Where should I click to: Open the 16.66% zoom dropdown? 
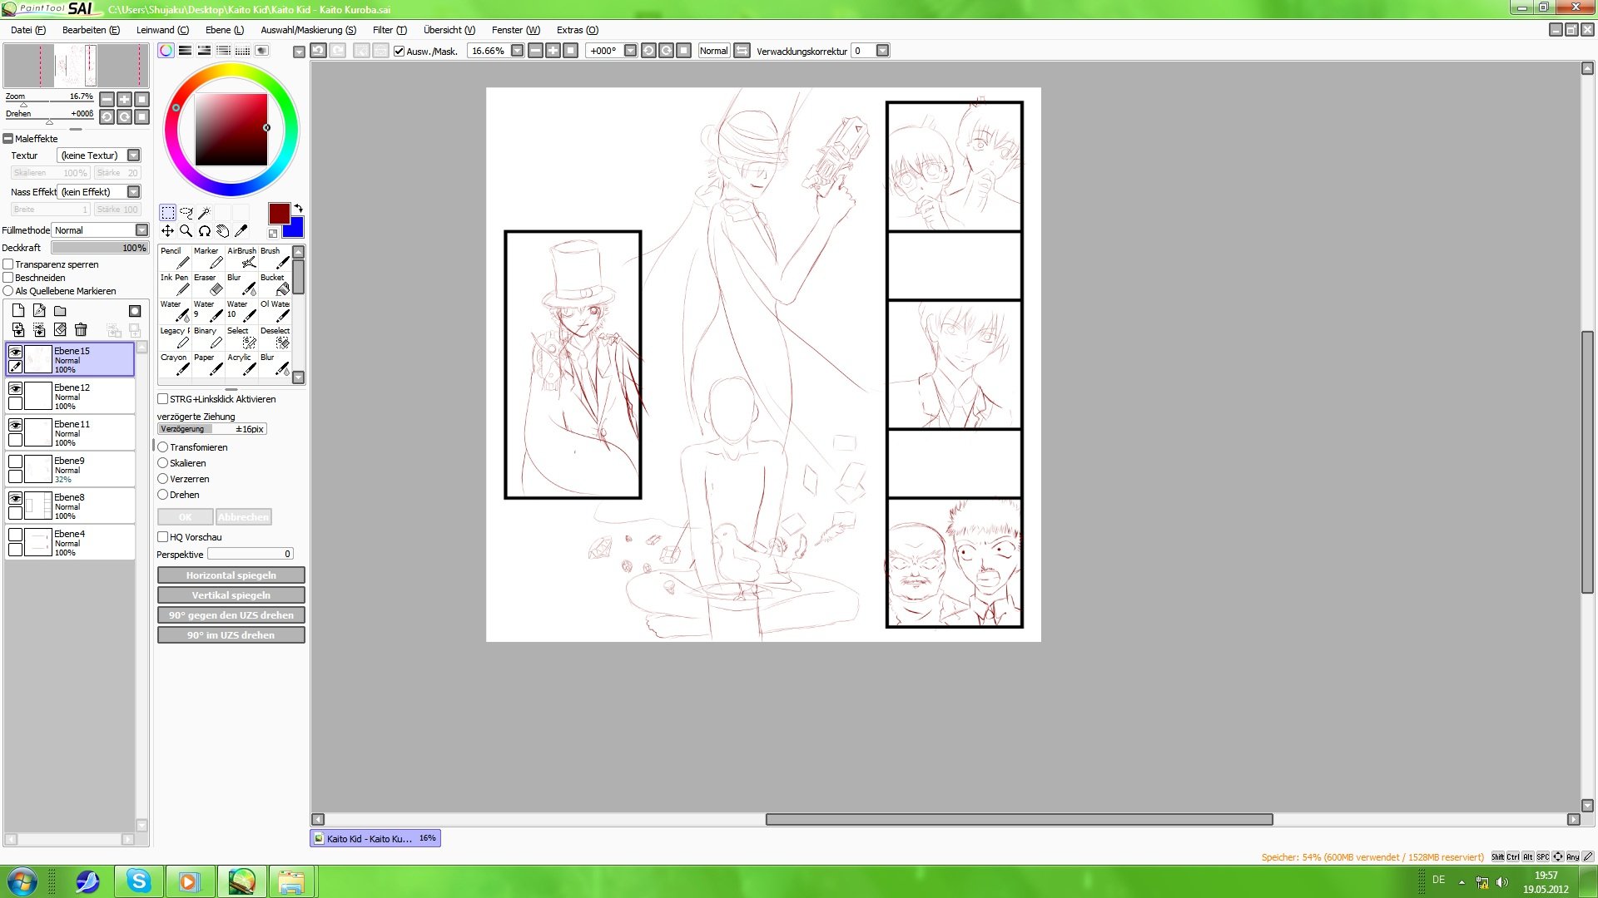click(x=517, y=51)
